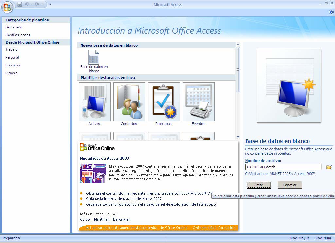Open Customize Quick Access Toolbar dropdown

point(50,4)
